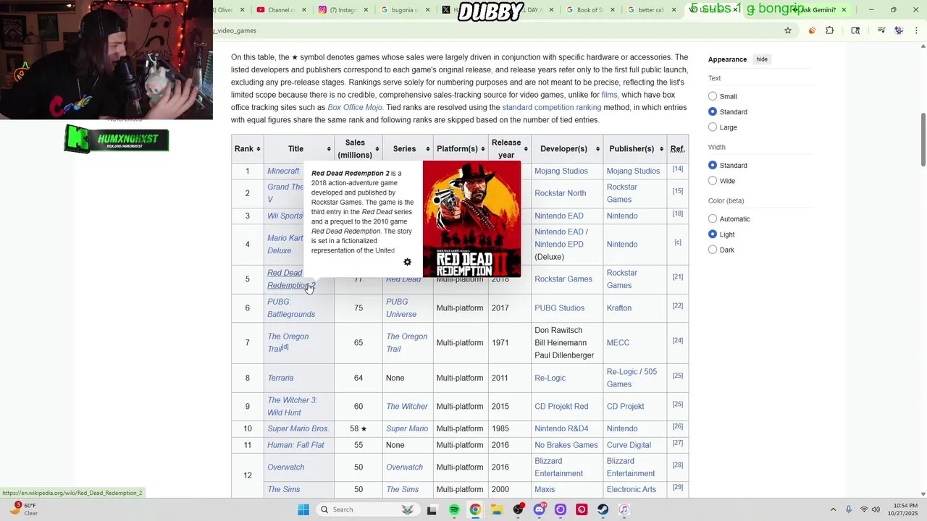The width and height of the screenshot is (927, 521).
Task: Open the purple circle taskbar app icon
Action: click(x=560, y=509)
